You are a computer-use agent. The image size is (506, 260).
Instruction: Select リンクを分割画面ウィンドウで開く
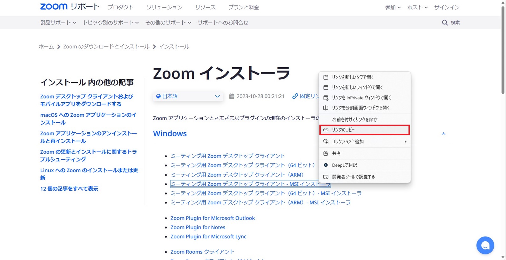click(365, 108)
